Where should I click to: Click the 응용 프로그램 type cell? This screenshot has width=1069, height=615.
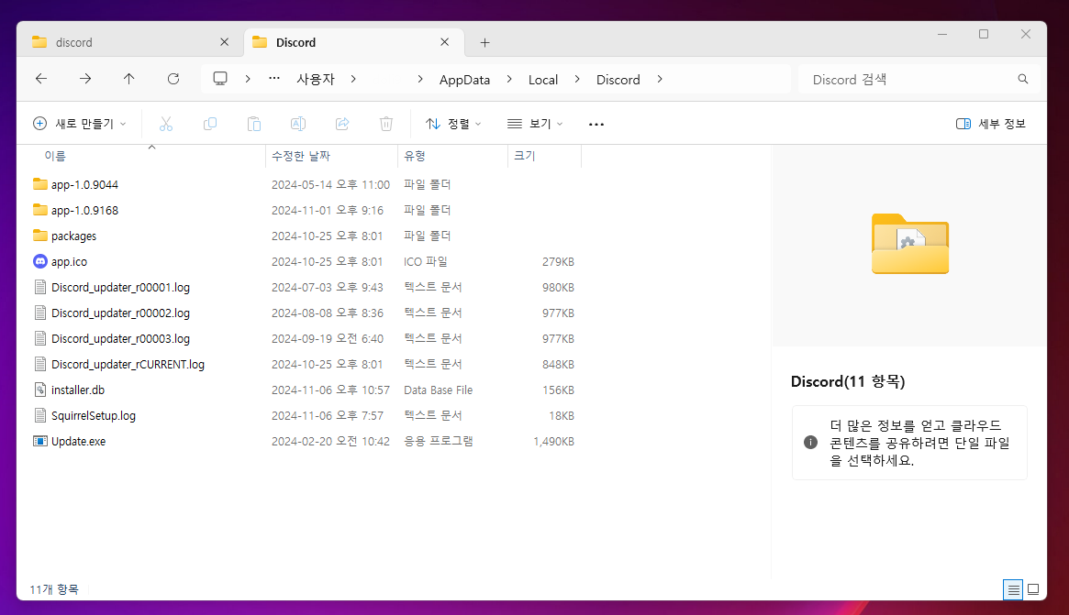coord(439,442)
